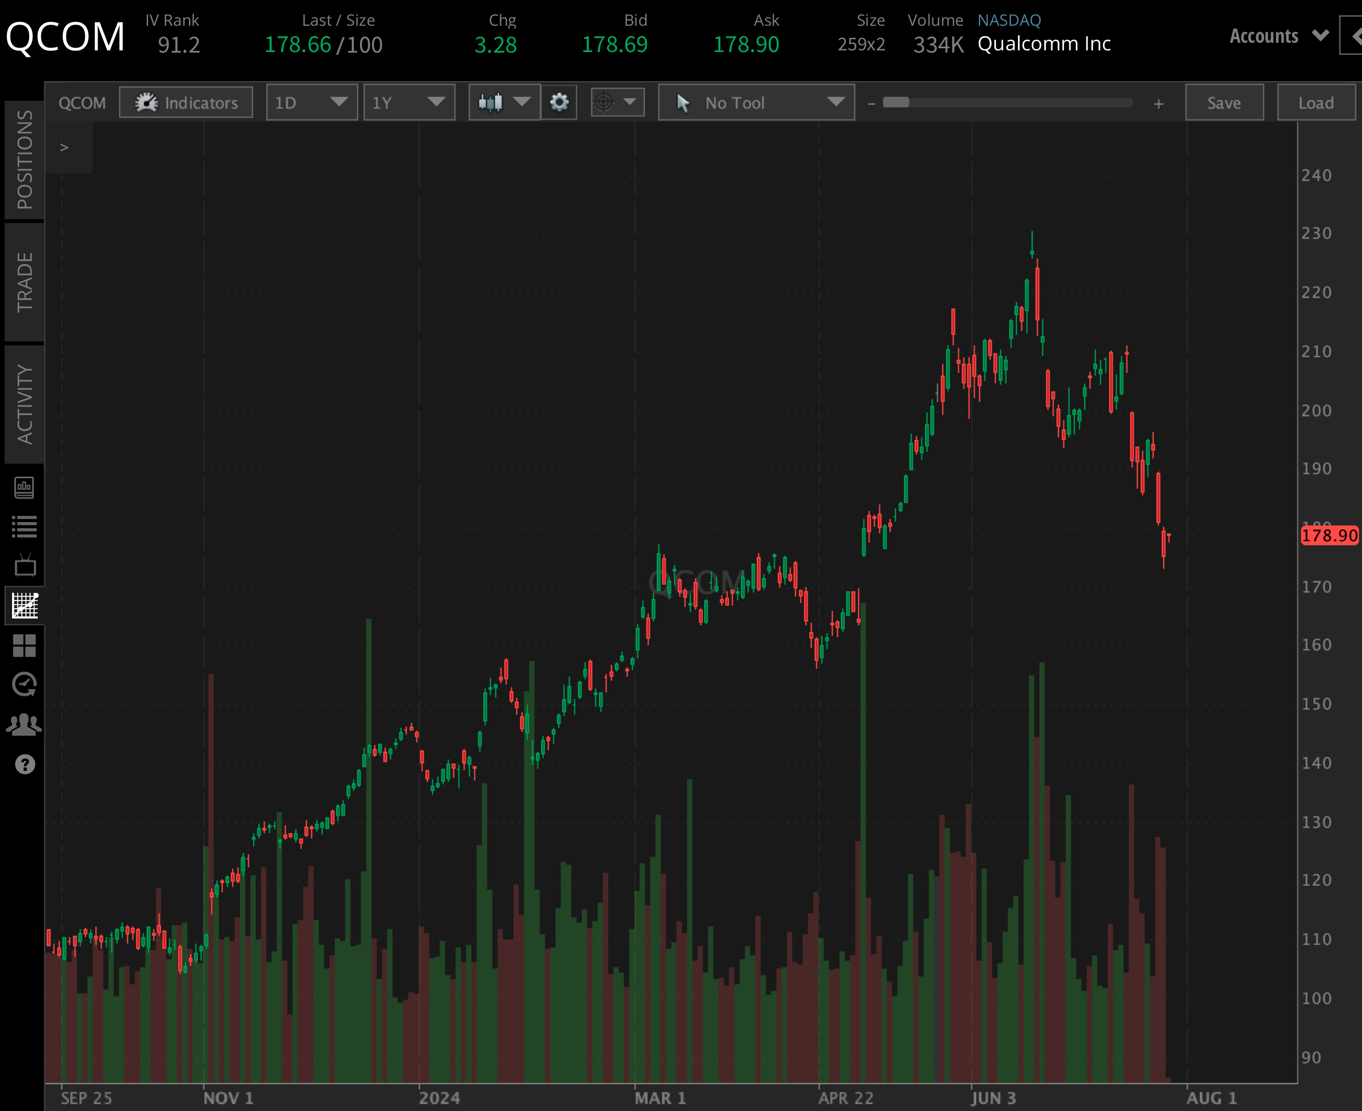Click the Load chart button
Viewport: 1362px width, 1111px height.
(1316, 102)
